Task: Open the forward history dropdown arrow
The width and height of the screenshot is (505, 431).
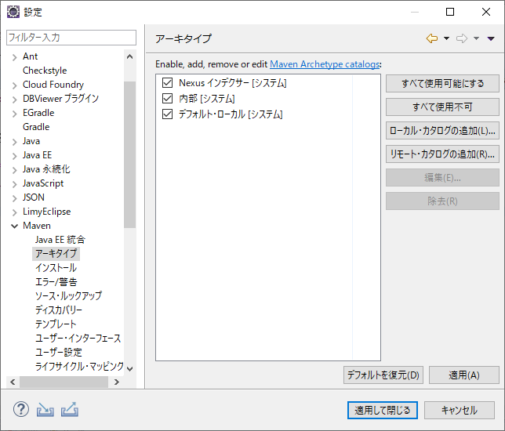Action: click(x=476, y=38)
